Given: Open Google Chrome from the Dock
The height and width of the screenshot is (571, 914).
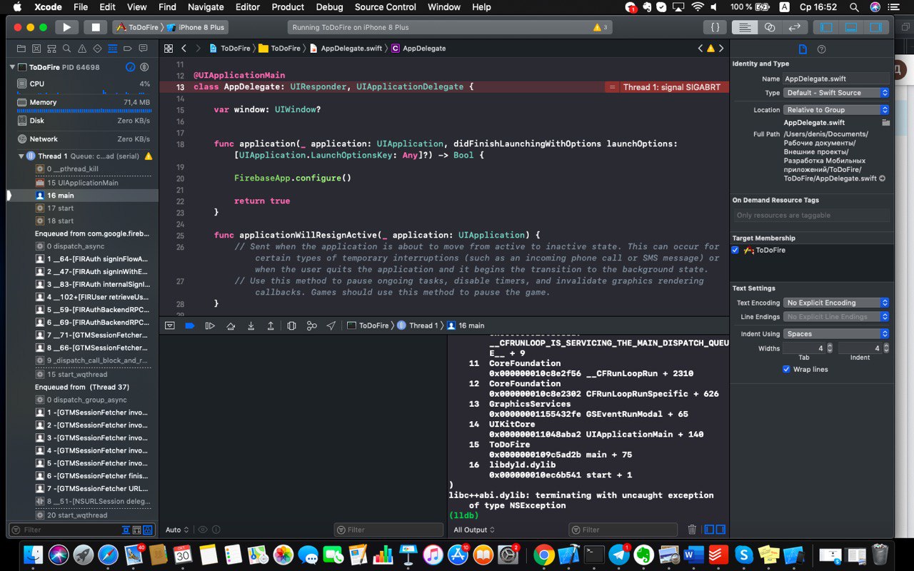Looking at the screenshot, I should [x=543, y=555].
